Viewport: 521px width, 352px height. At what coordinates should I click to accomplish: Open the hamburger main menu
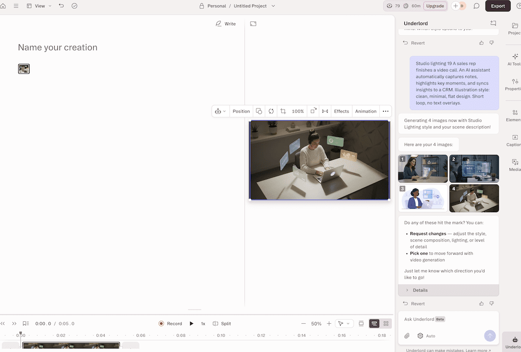[16, 6]
